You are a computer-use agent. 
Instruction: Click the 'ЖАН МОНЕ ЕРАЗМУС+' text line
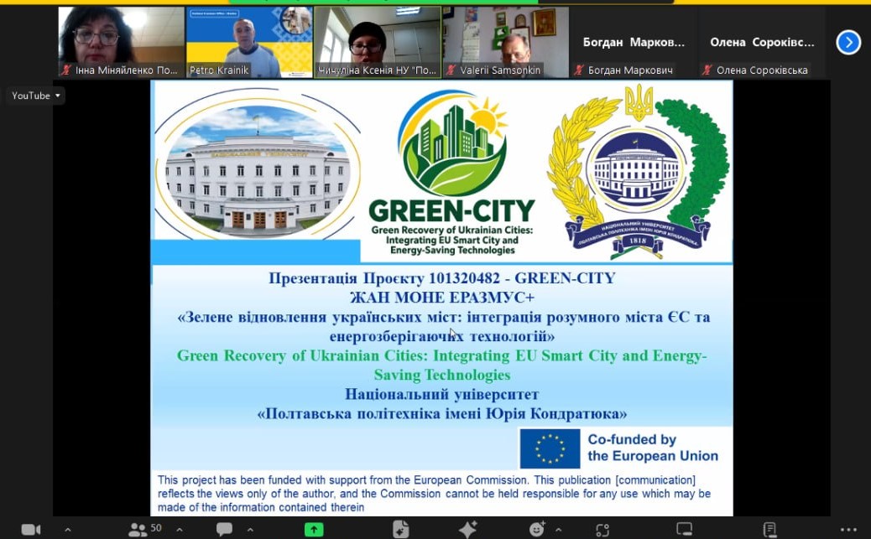[442, 298]
